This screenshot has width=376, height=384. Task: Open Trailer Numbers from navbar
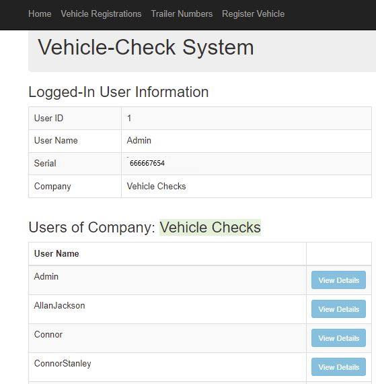click(182, 13)
